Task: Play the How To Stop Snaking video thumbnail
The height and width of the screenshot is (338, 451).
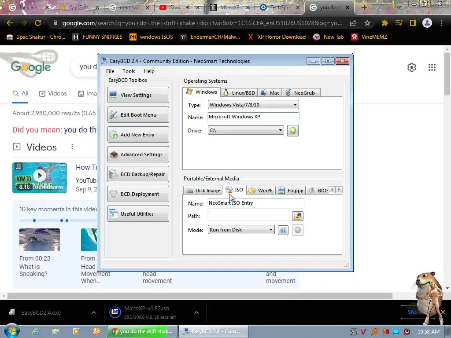Action: tap(40, 178)
